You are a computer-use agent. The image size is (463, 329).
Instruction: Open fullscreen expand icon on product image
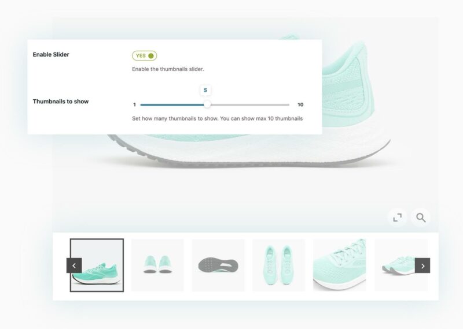point(397,218)
